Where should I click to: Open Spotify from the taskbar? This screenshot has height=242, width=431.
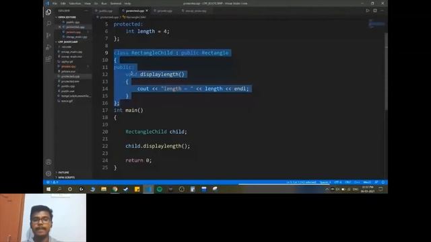coord(160,189)
